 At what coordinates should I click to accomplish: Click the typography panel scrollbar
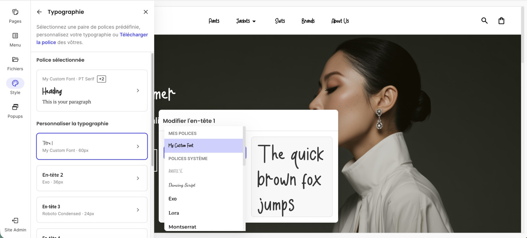tap(152, 109)
